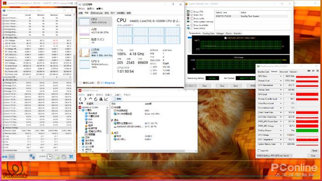
Task: Click the Reset button in GPU-Z
Action: 315,151
